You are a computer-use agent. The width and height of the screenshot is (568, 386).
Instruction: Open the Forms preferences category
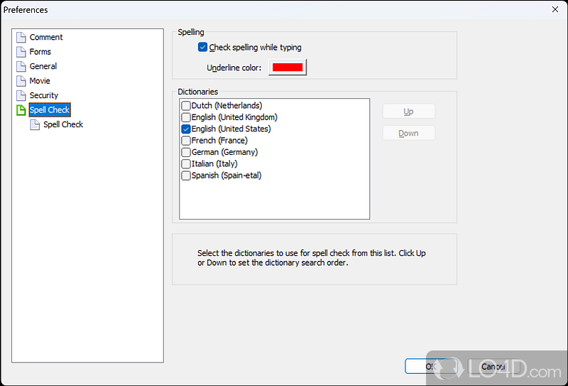tap(40, 52)
